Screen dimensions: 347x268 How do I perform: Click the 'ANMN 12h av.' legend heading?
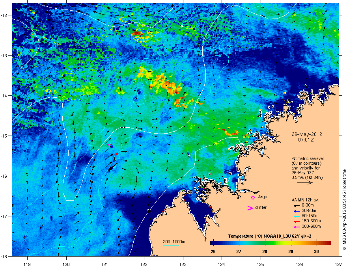(305, 200)
